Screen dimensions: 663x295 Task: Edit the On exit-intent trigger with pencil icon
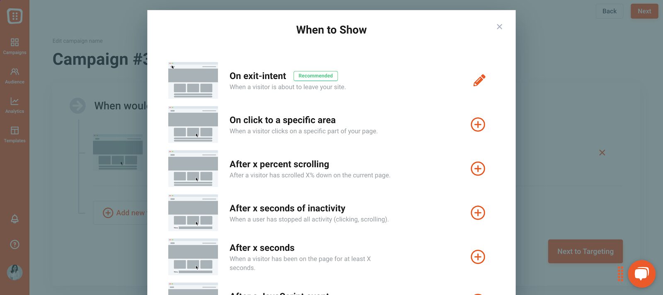click(x=479, y=80)
